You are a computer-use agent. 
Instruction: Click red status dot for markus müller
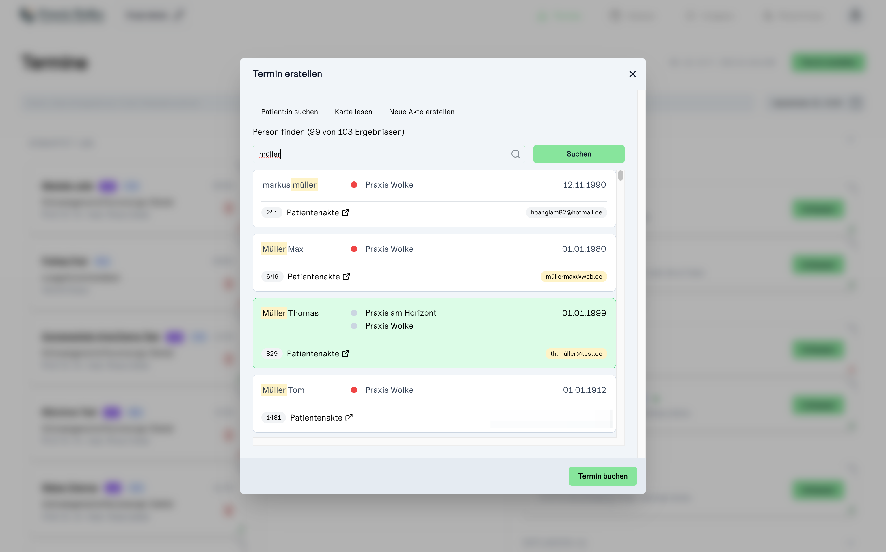coord(354,185)
